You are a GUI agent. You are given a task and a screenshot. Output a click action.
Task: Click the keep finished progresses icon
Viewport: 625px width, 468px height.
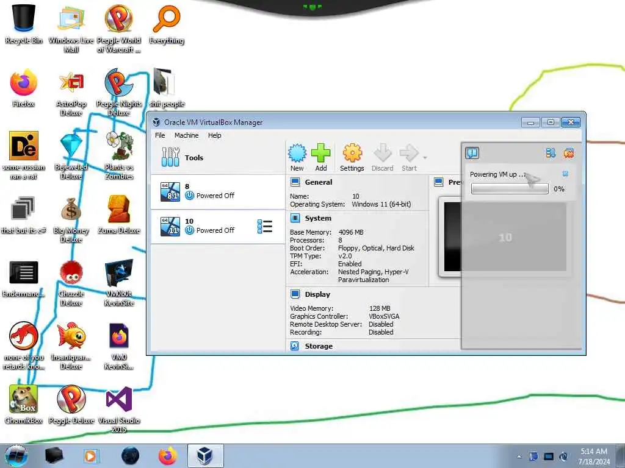pyautogui.click(x=569, y=153)
